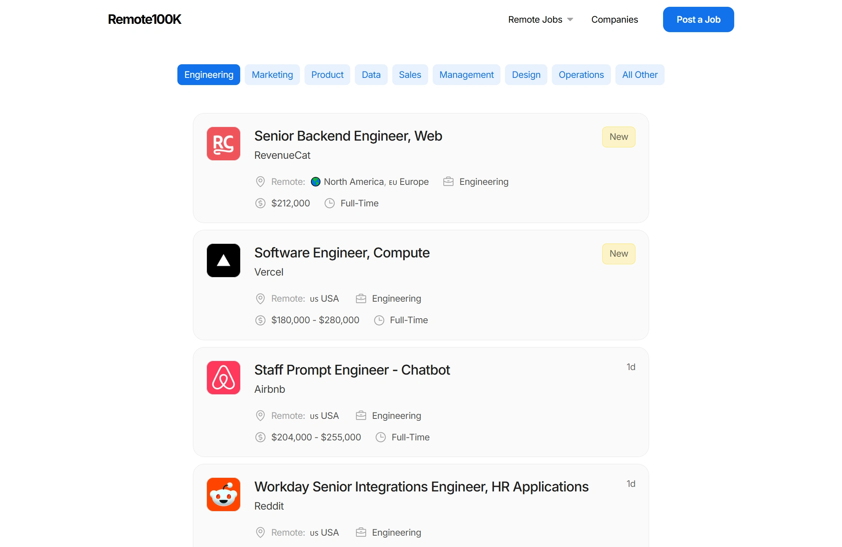842x547 pixels.
Task: Click Full-Time label in Airbnb card
Action: coord(410,437)
